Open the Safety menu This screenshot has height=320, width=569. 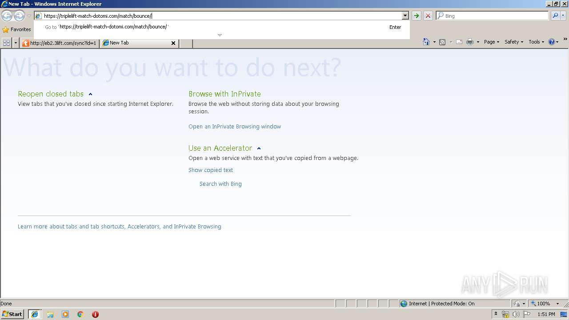513,42
